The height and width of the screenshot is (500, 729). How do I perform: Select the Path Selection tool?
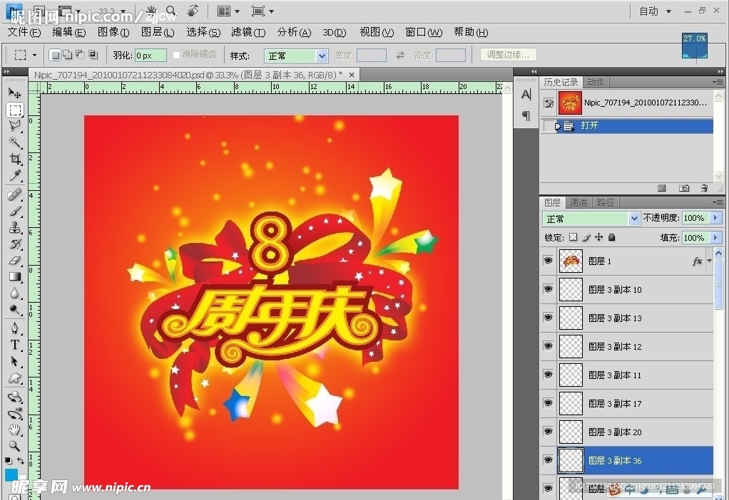15,361
